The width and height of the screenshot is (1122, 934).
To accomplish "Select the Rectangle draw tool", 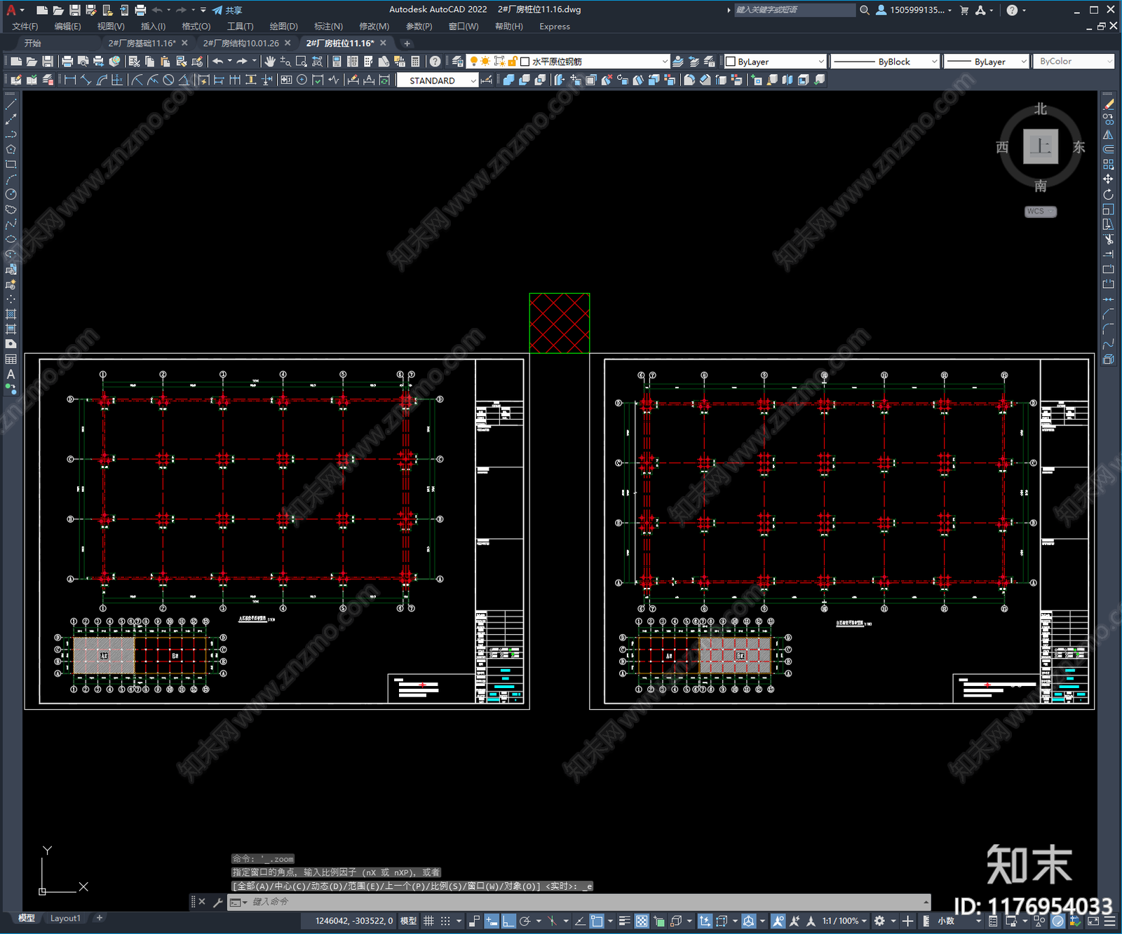I will 11,164.
